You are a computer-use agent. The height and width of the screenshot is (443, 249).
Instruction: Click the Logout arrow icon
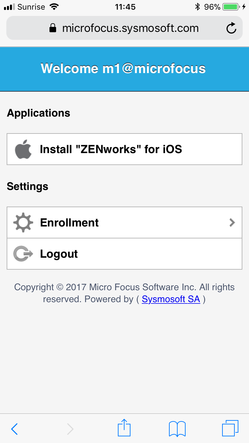(x=23, y=254)
